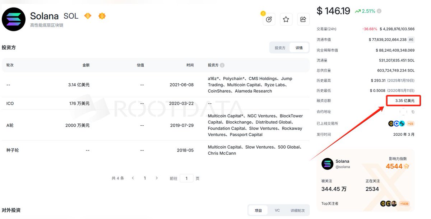Switch investor view to 详情 toggle

point(299,48)
